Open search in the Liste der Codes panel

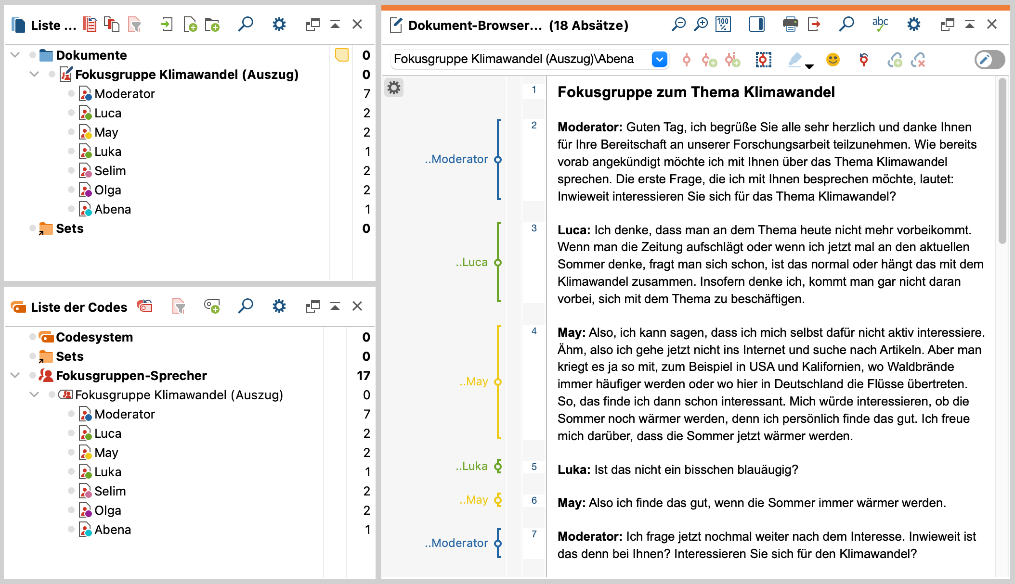tap(246, 306)
